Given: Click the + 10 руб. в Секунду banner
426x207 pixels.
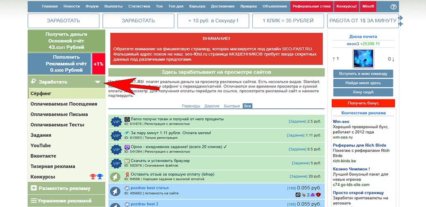Looking at the screenshot, I should click(213, 20).
